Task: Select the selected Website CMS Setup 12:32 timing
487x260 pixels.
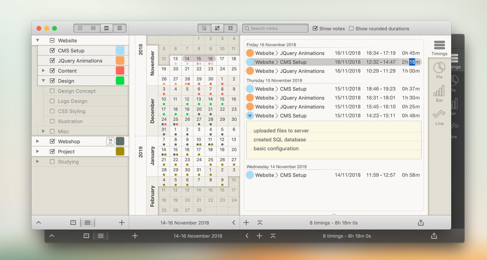Action: (x=333, y=62)
